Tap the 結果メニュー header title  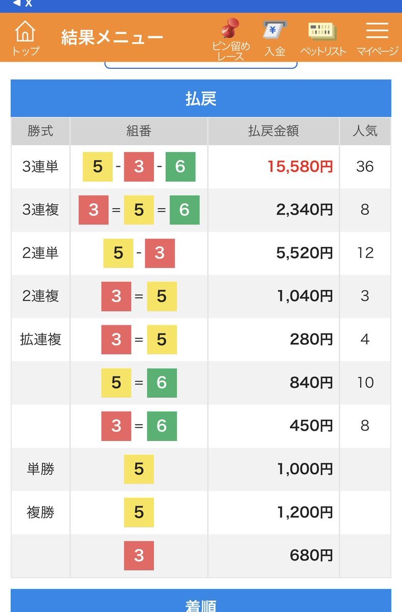coord(112,37)
